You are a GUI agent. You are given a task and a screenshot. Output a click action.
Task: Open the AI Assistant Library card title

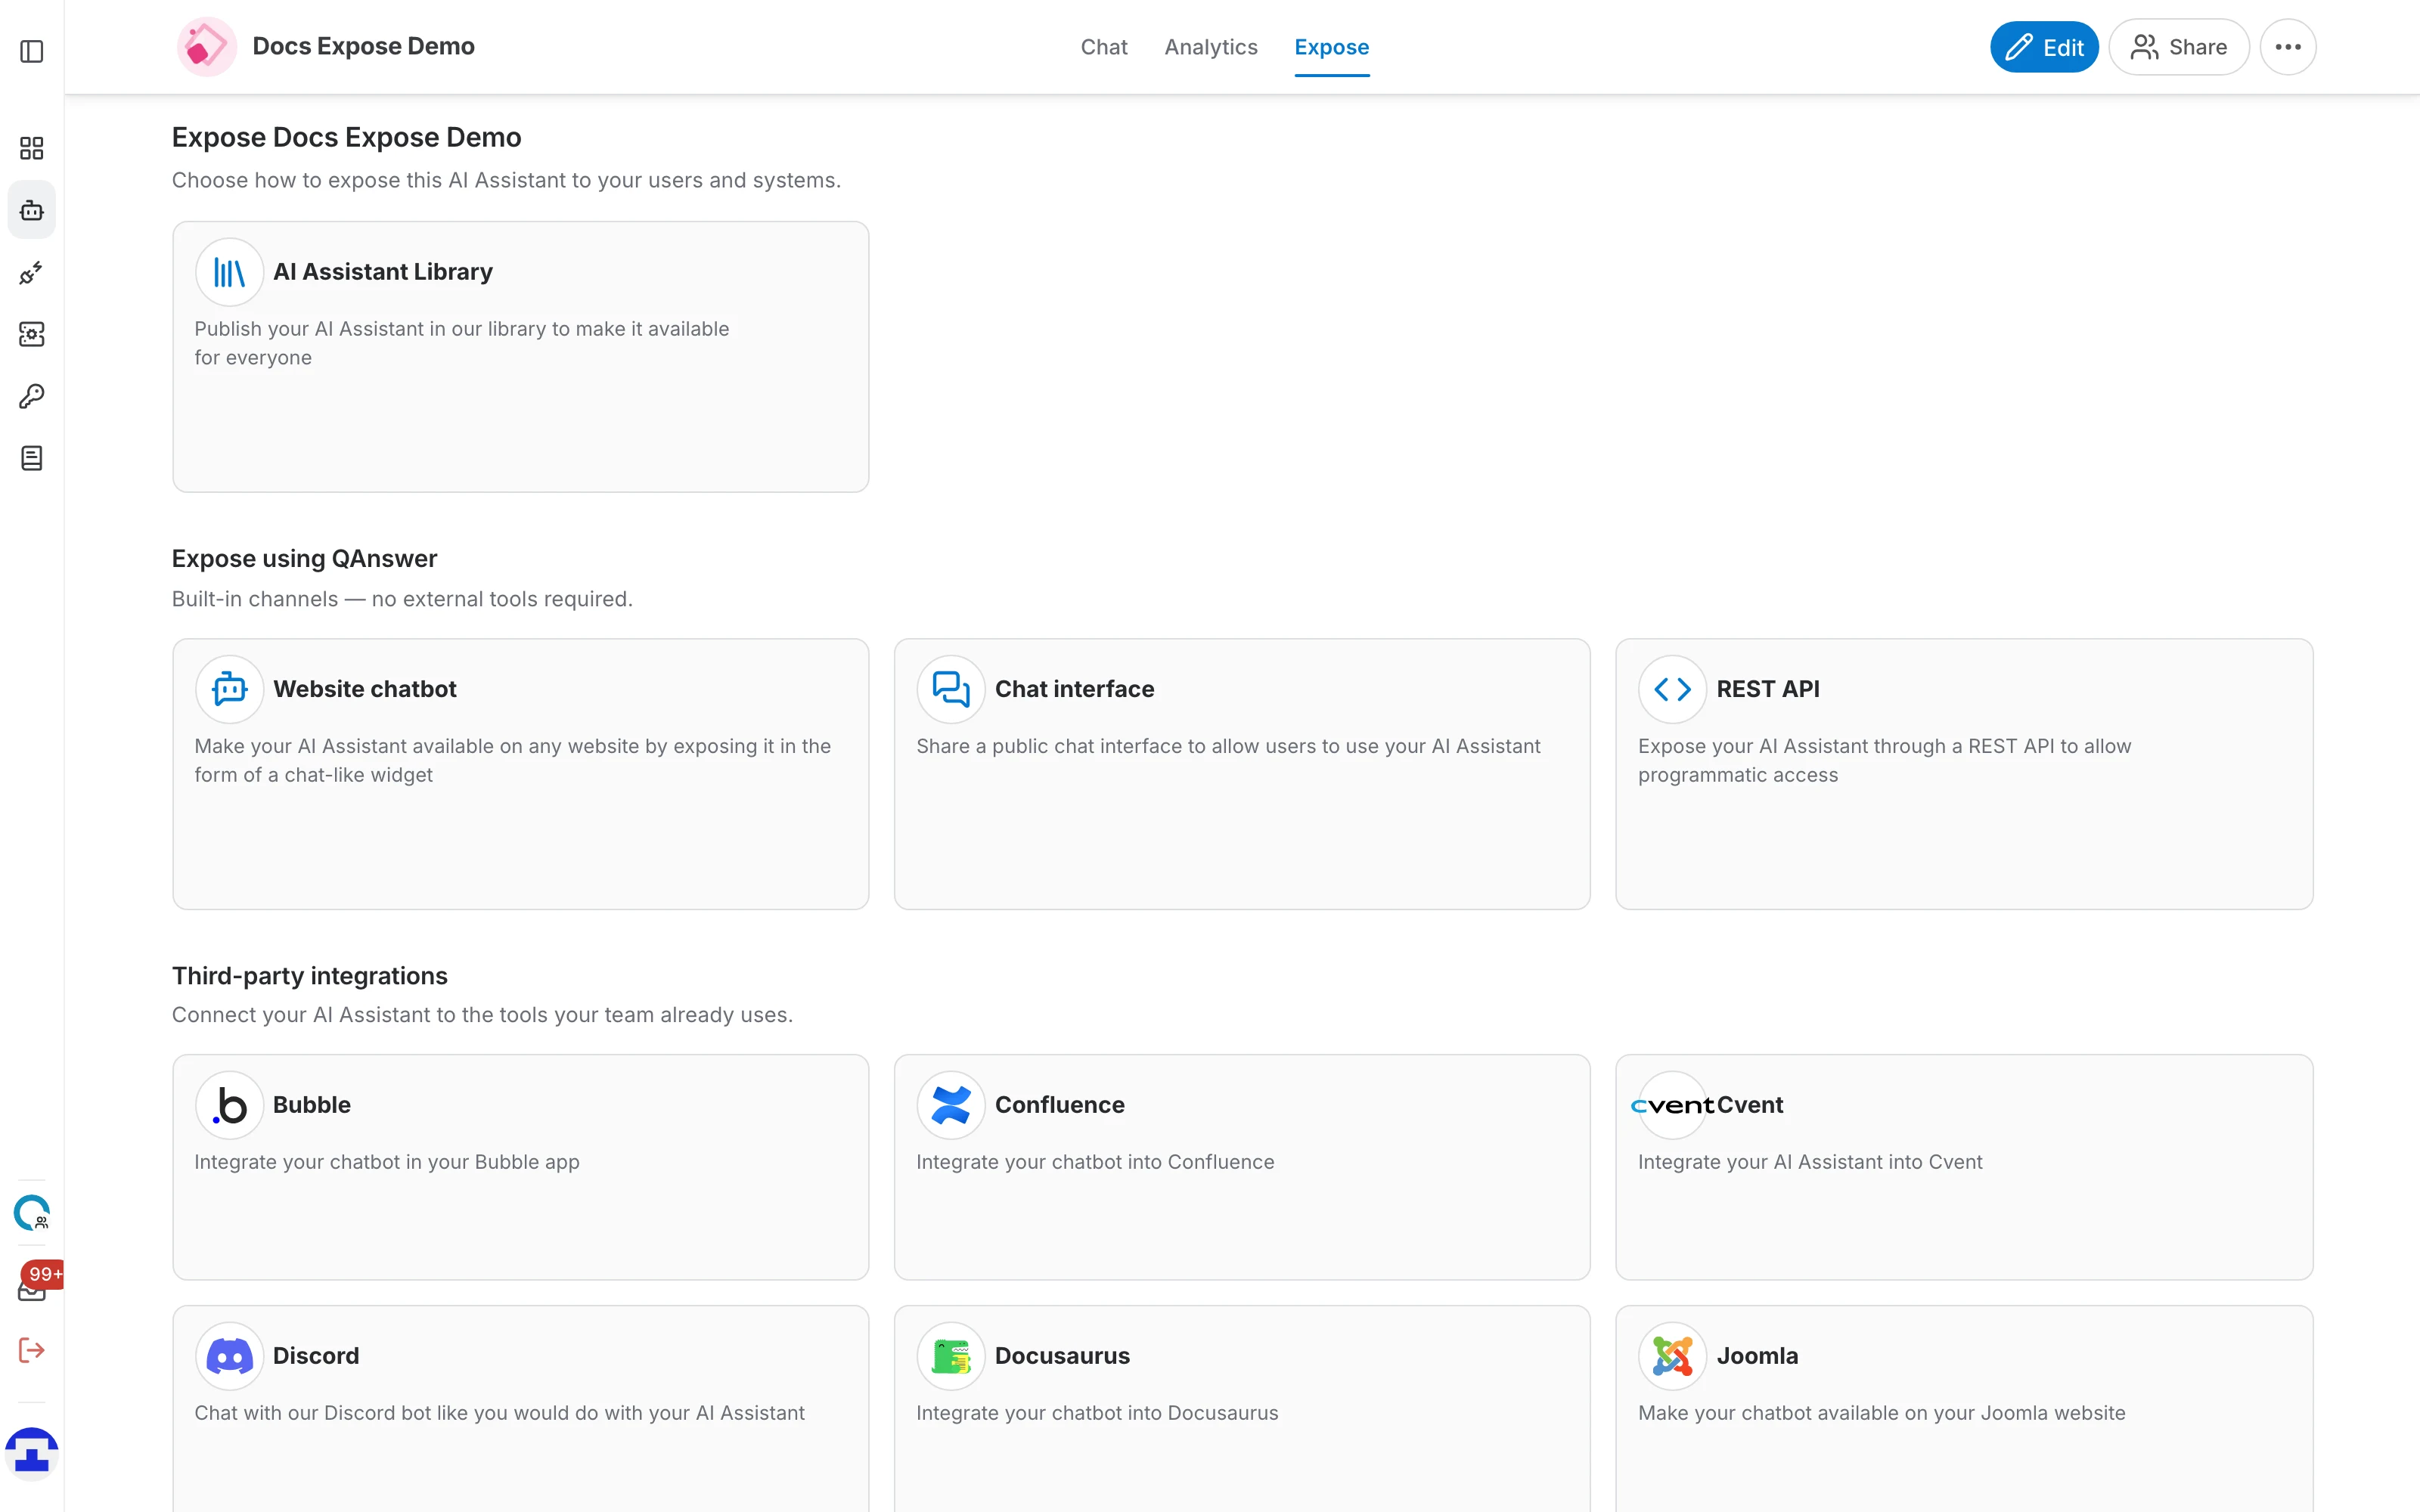pos(383,272)
